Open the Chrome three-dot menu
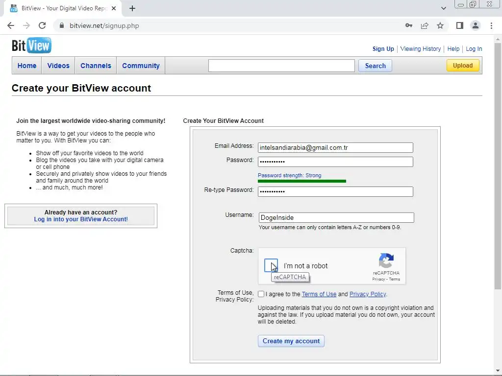Image resolution: width=502 pixels, height=376 pixels. (x=491, y=25)
